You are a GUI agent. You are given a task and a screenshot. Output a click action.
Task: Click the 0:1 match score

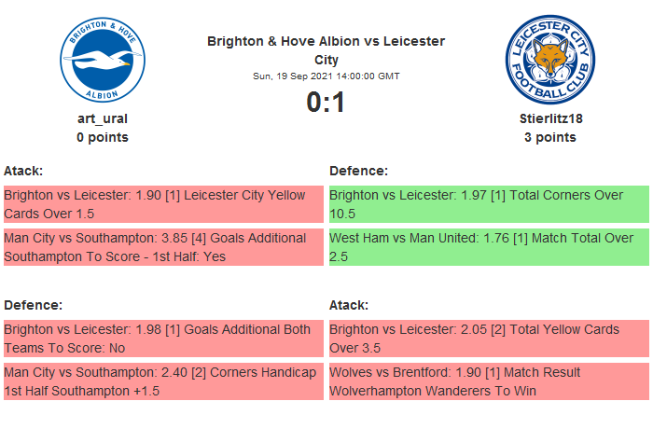pos(326,103)
